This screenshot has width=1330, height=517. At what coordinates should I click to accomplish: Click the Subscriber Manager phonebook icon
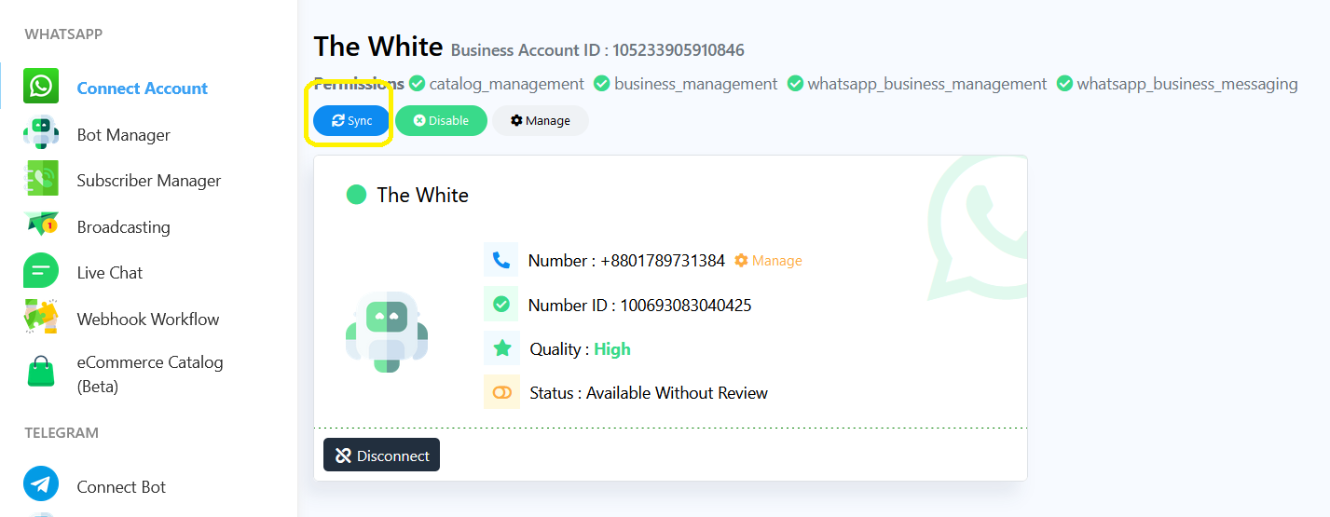click(x=41, y=179)
